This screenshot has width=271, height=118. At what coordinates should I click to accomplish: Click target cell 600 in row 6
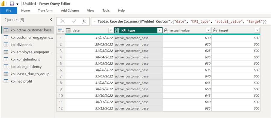pyautogui.click(x=236, y=70)
